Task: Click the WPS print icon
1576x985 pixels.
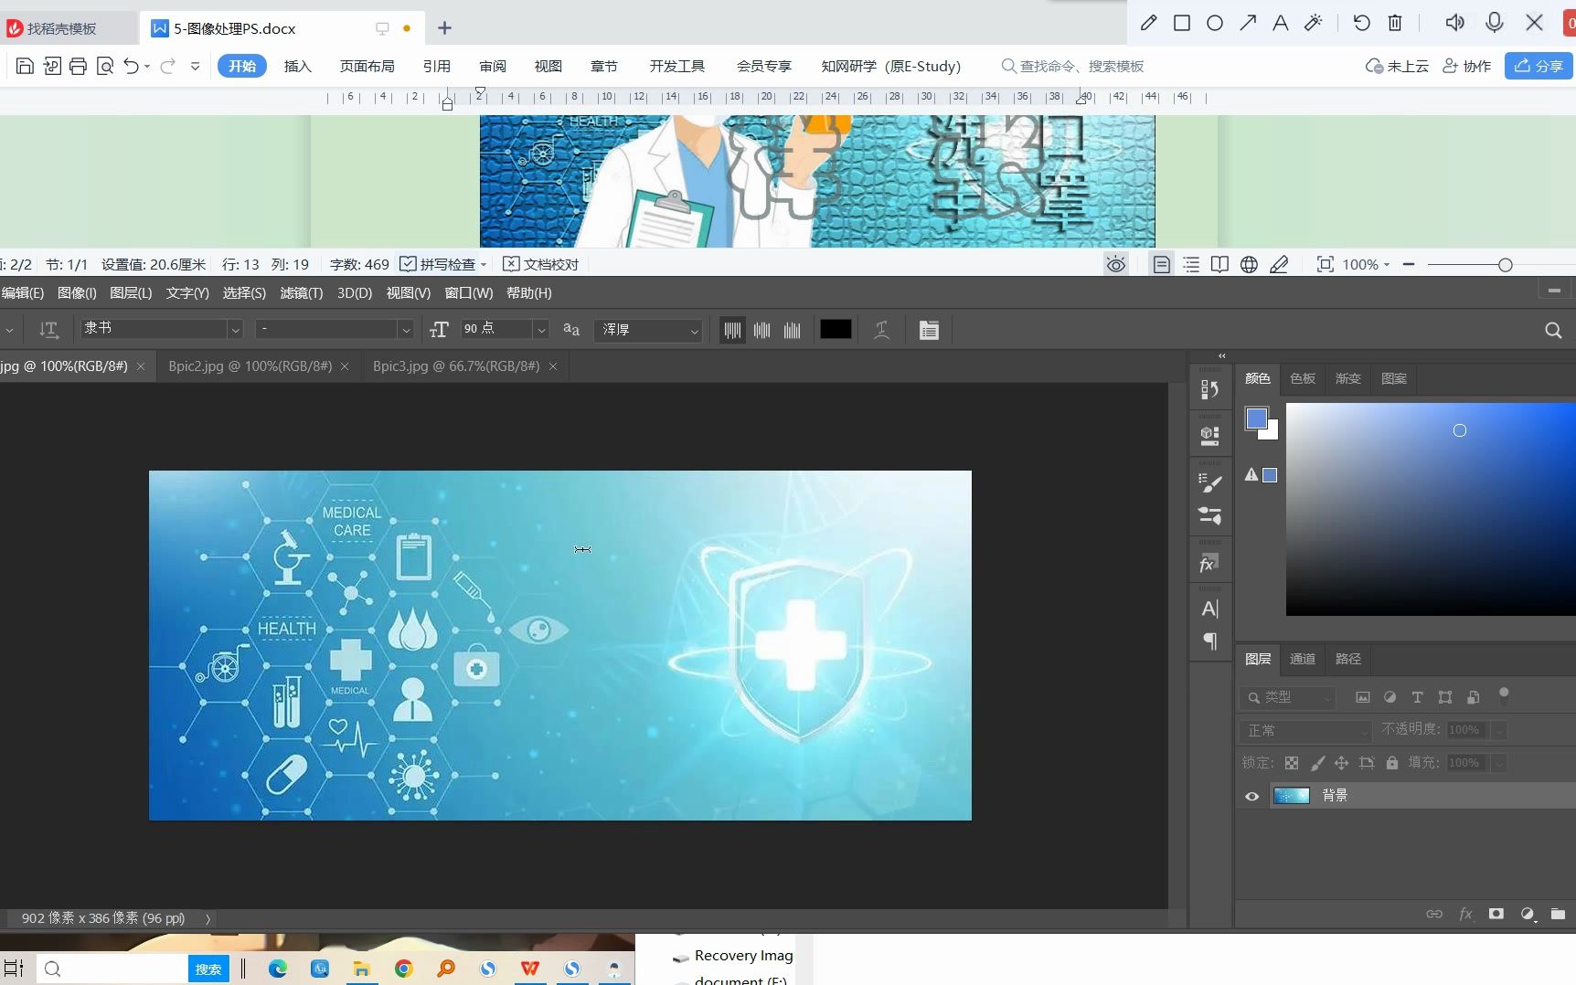Action: click(x=79, y=66)
